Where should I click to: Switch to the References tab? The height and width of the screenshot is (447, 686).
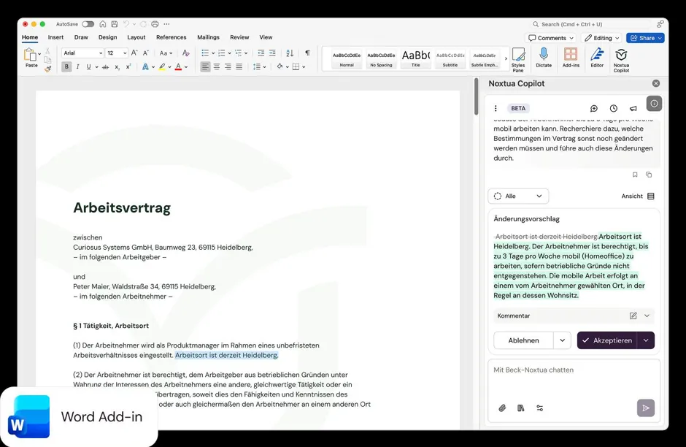point(171,37)
